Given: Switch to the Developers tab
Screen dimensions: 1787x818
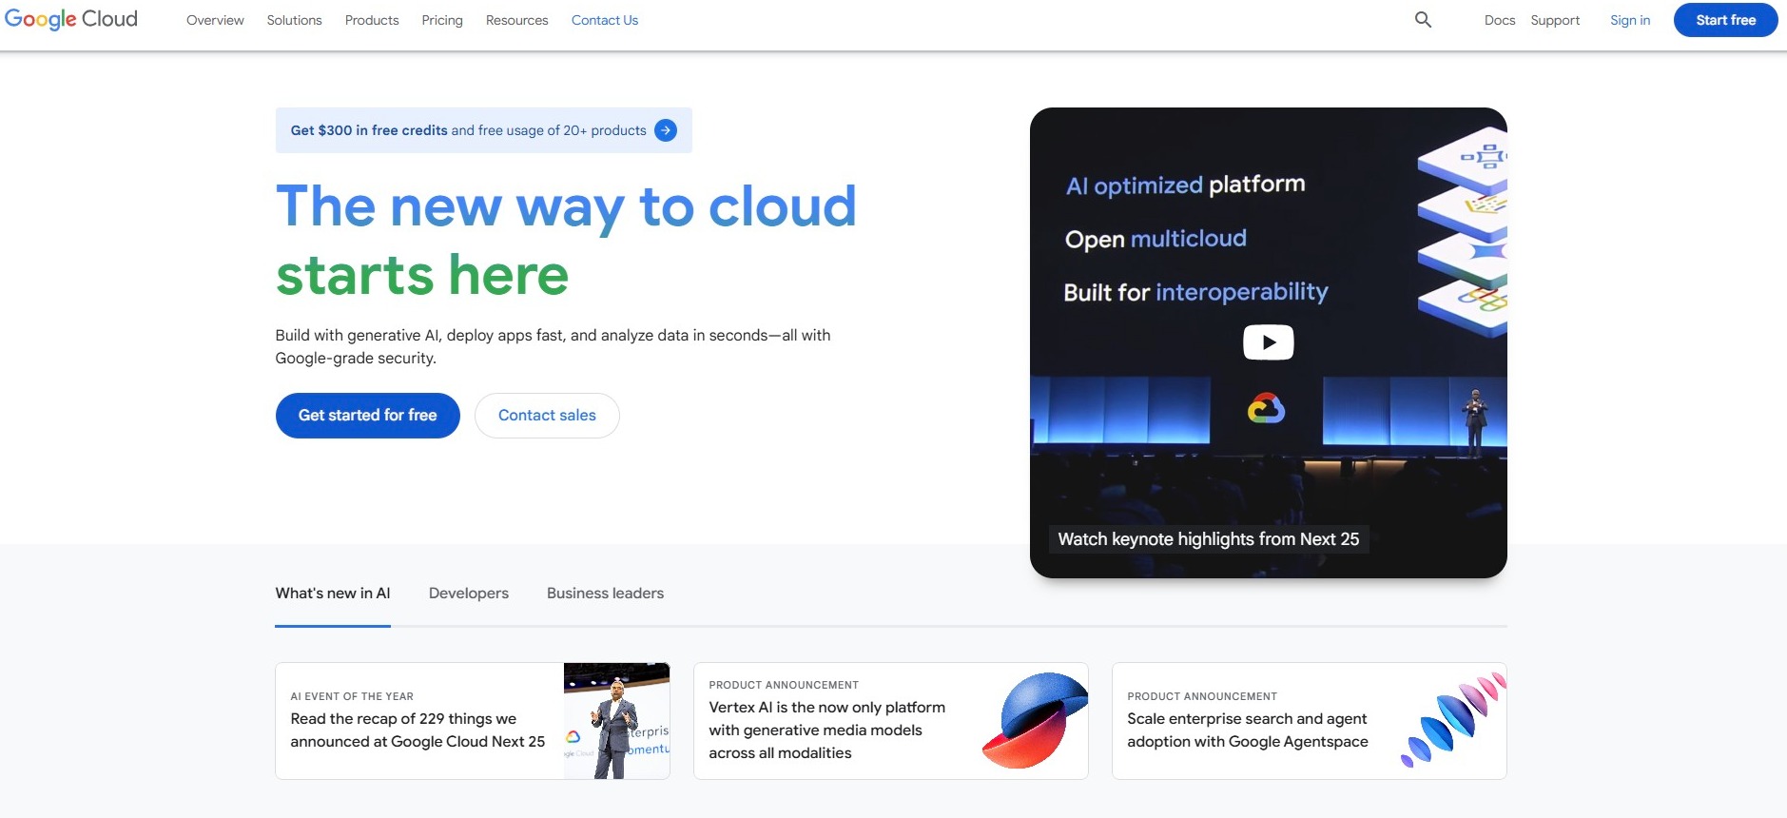Looking at the screenshot, I should coord(469,594).
